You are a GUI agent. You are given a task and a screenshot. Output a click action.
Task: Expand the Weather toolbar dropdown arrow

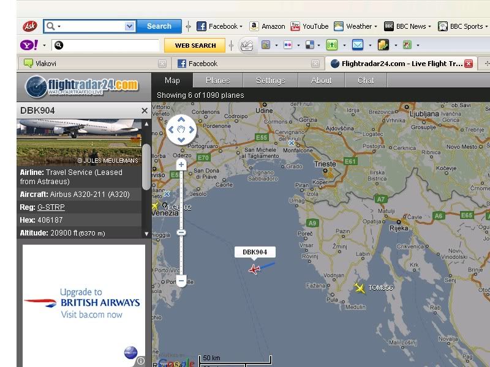tap(375, 26)
